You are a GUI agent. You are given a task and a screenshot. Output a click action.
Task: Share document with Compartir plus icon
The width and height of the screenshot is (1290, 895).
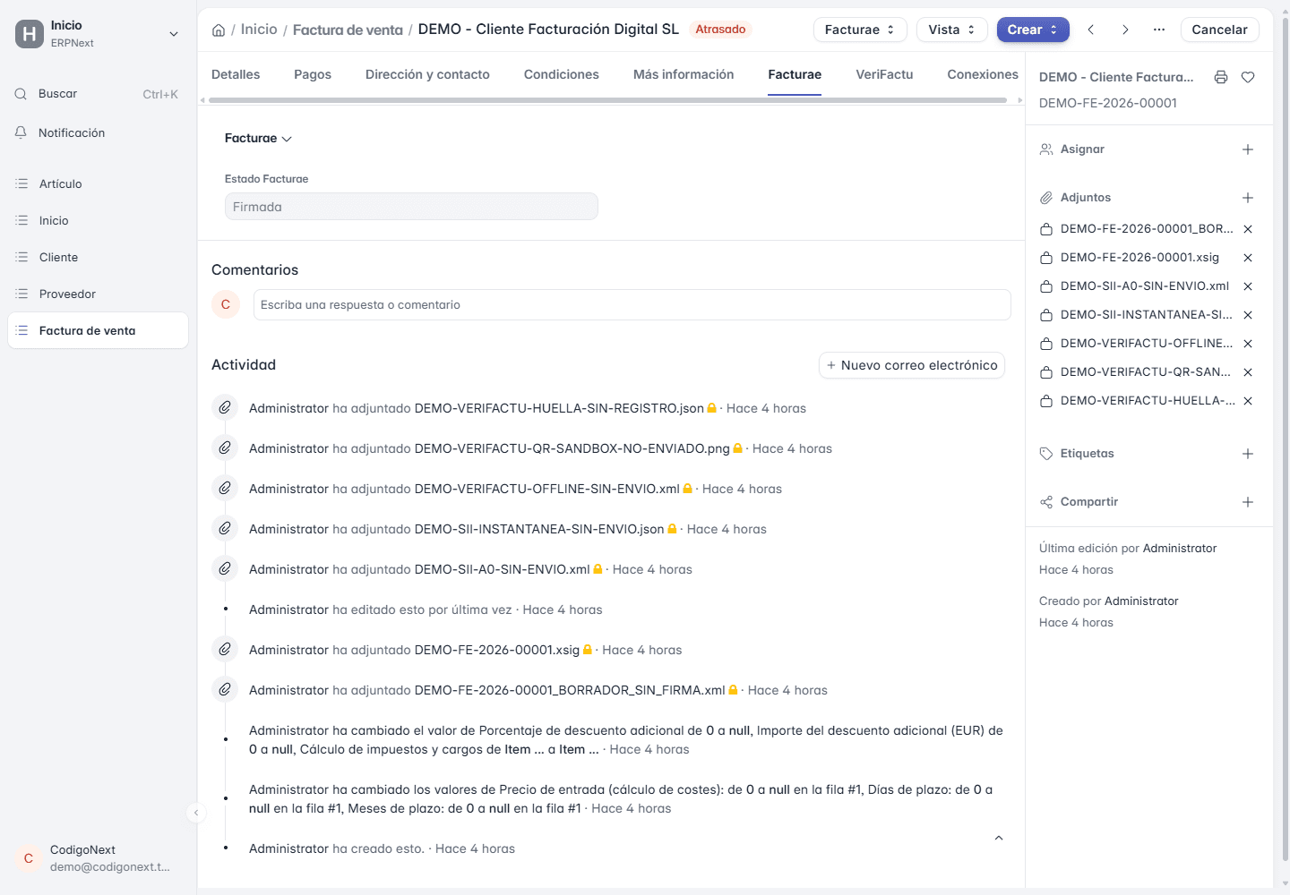[x=1248, y=502]
